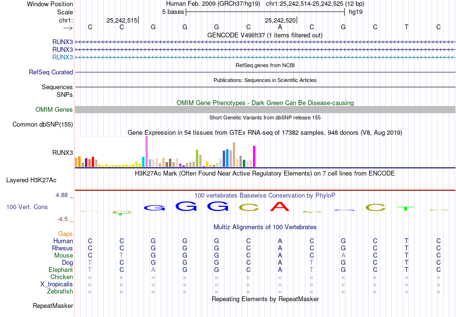Click 'Short Genetic Variants from dbSNP release 155'
Image resolution: width=456 pixels, height=317 pixels.
pos(265,117)
